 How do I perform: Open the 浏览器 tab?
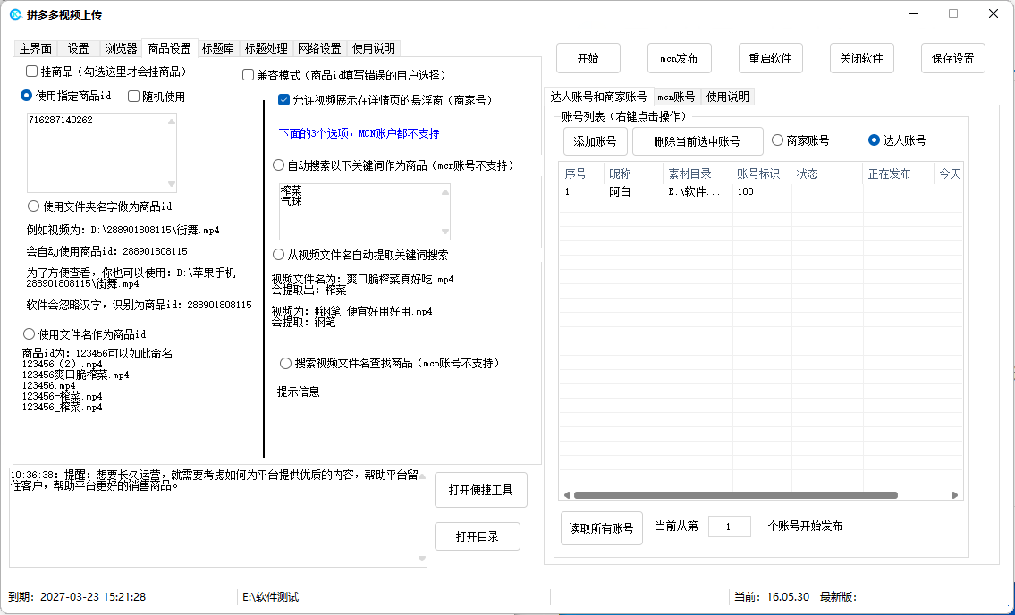(121, 48)
